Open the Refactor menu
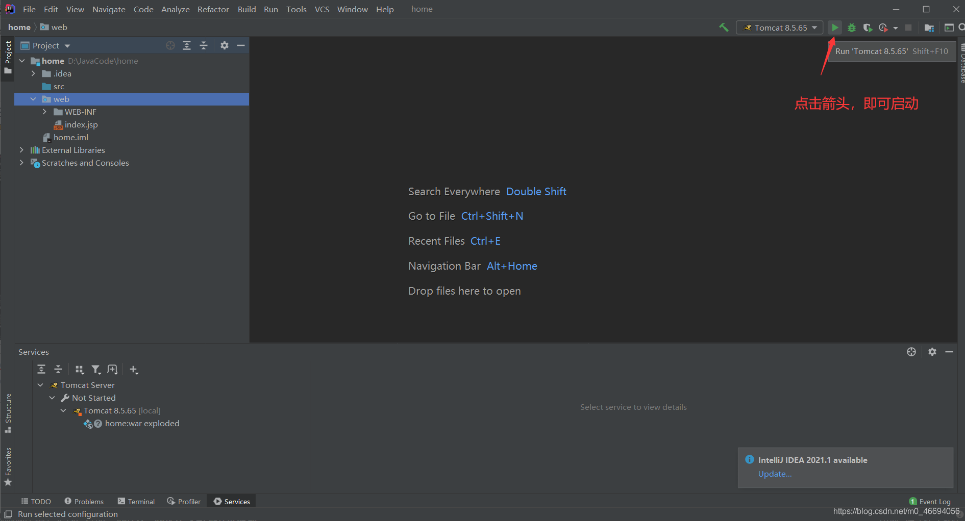Screen dimensions: 965x521 (x=213, y=9)
